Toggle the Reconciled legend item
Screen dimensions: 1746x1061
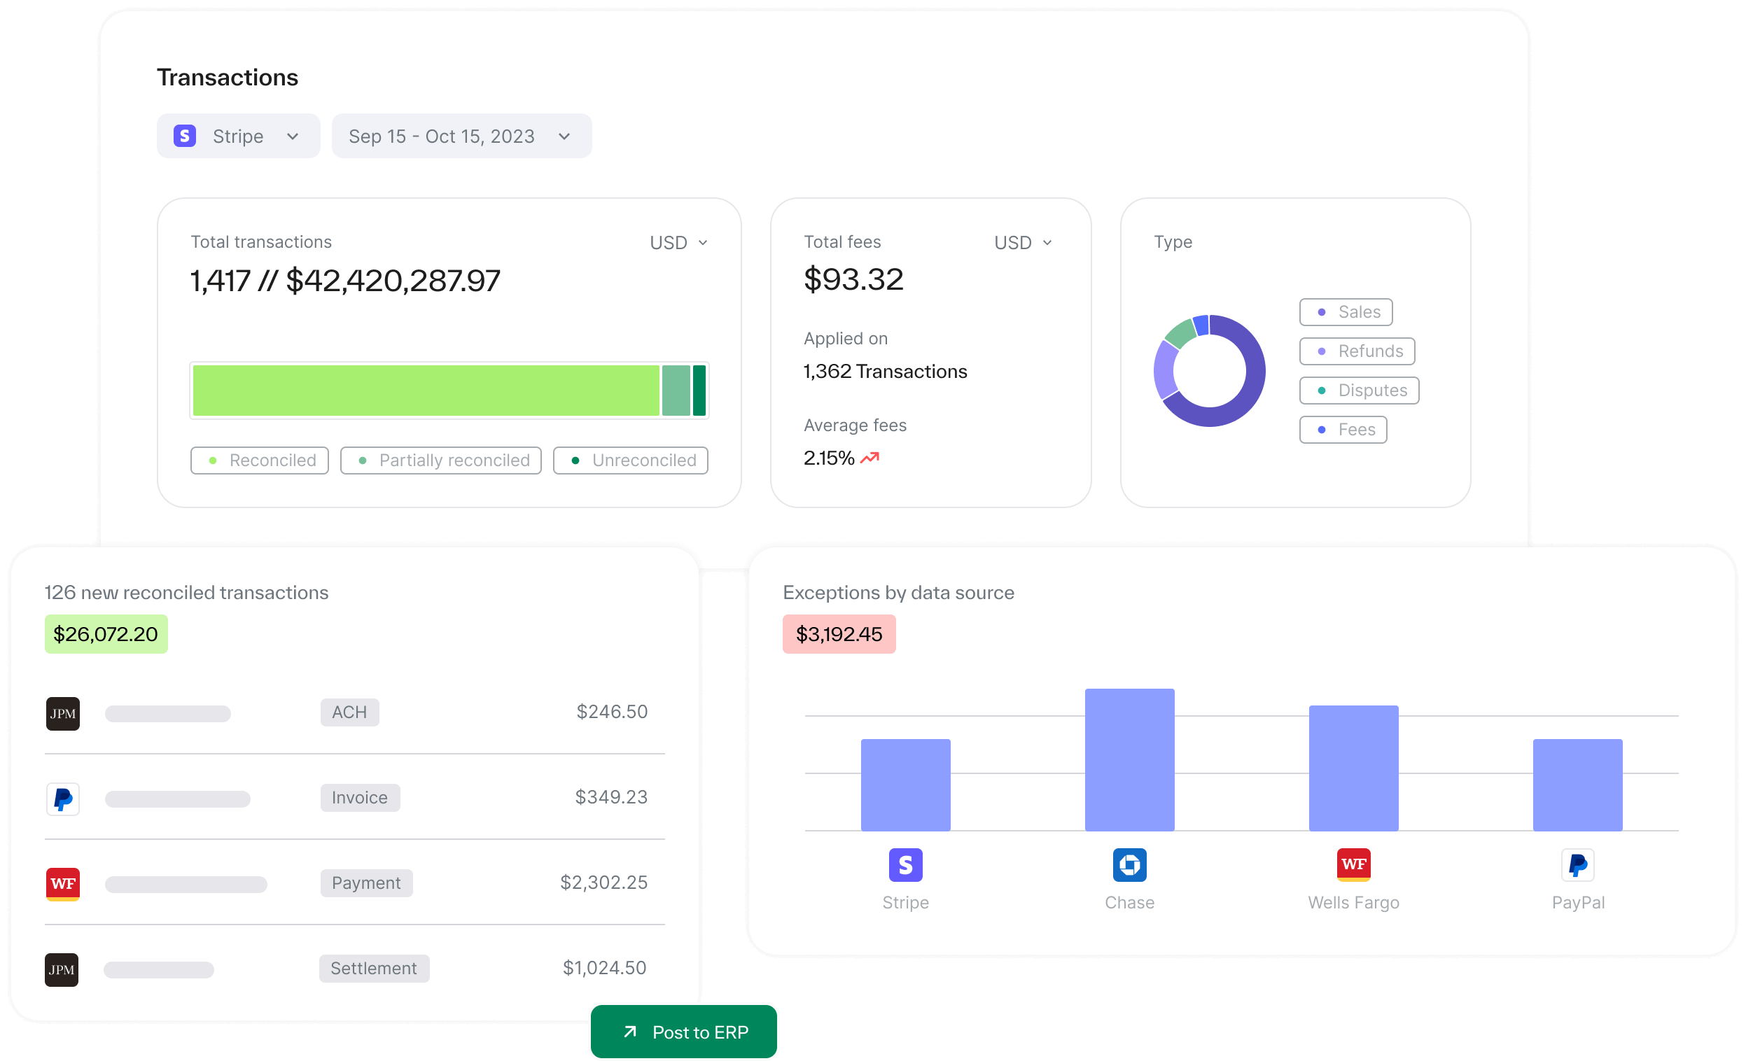click(x=259, y=461)
